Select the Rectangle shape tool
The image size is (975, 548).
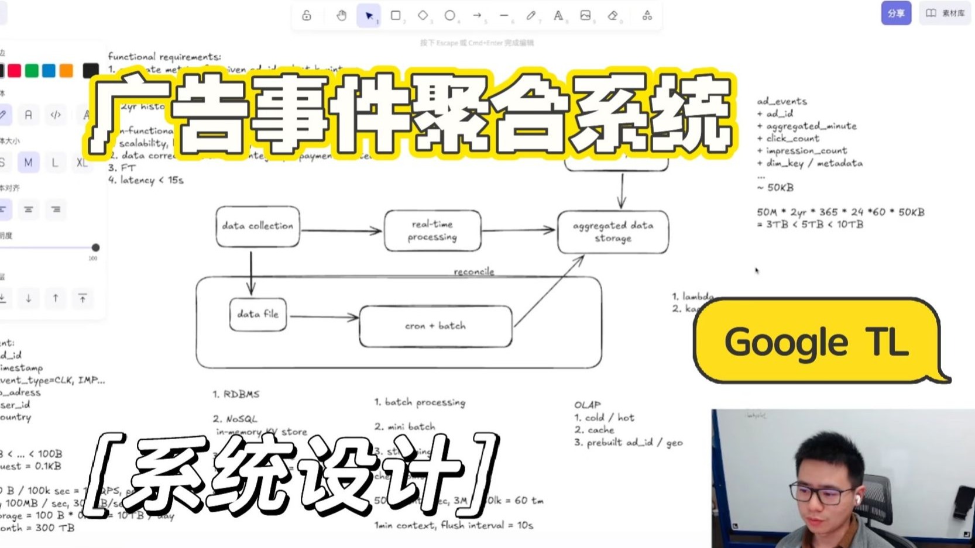point(396,16)
